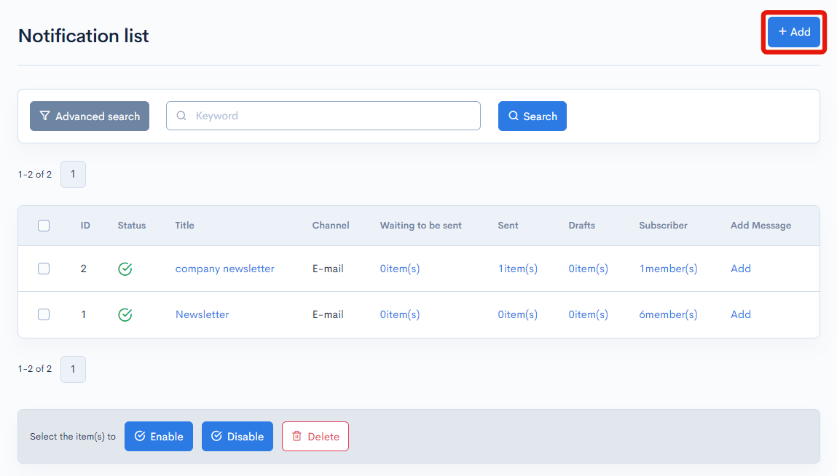Open the Advanced search panel
This screenshot has height=476, width=837.
point(90,116)
